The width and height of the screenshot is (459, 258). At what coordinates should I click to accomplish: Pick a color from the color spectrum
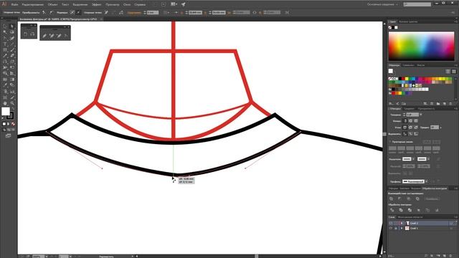click(421, 46)
